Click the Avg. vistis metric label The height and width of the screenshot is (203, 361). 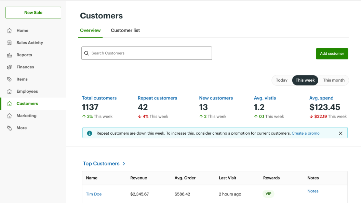[x=265, y=98]
